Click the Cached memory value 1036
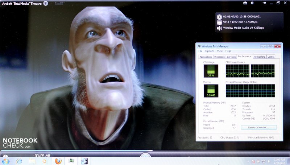The height and width of the screenshot is (165, 290). tap(233, 109)
